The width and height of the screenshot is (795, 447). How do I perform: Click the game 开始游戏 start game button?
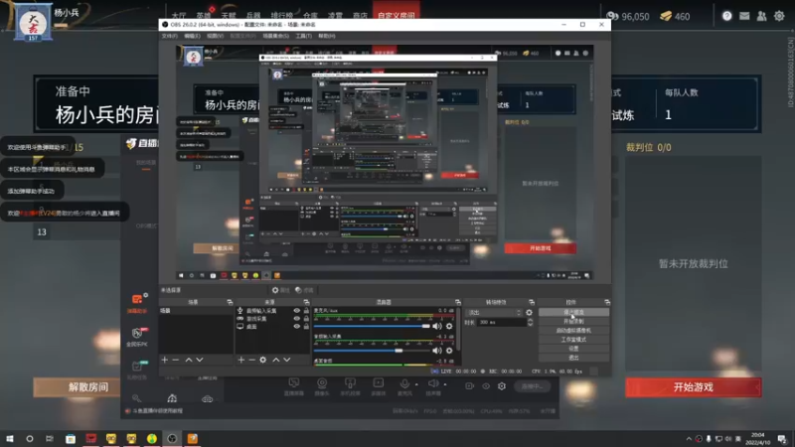(x=693, y=387)
